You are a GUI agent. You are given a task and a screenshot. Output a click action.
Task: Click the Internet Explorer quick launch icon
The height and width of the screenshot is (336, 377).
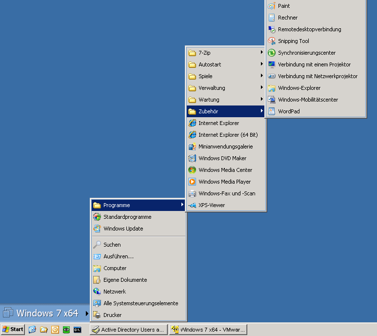[32, 330]
